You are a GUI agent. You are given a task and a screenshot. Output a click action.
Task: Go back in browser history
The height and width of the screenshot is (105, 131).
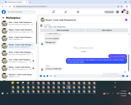2,7
